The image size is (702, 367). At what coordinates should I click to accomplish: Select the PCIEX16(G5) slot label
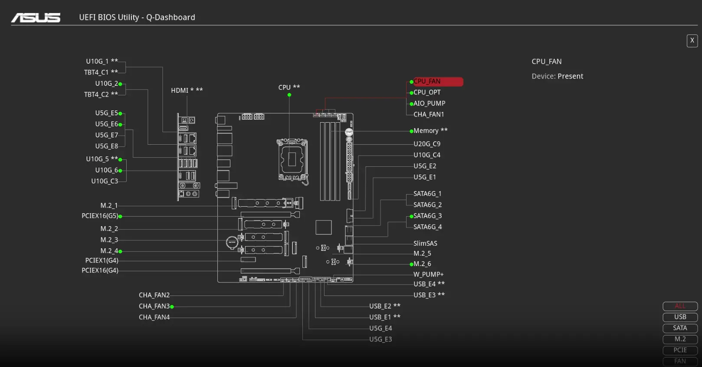pos(100,216)
